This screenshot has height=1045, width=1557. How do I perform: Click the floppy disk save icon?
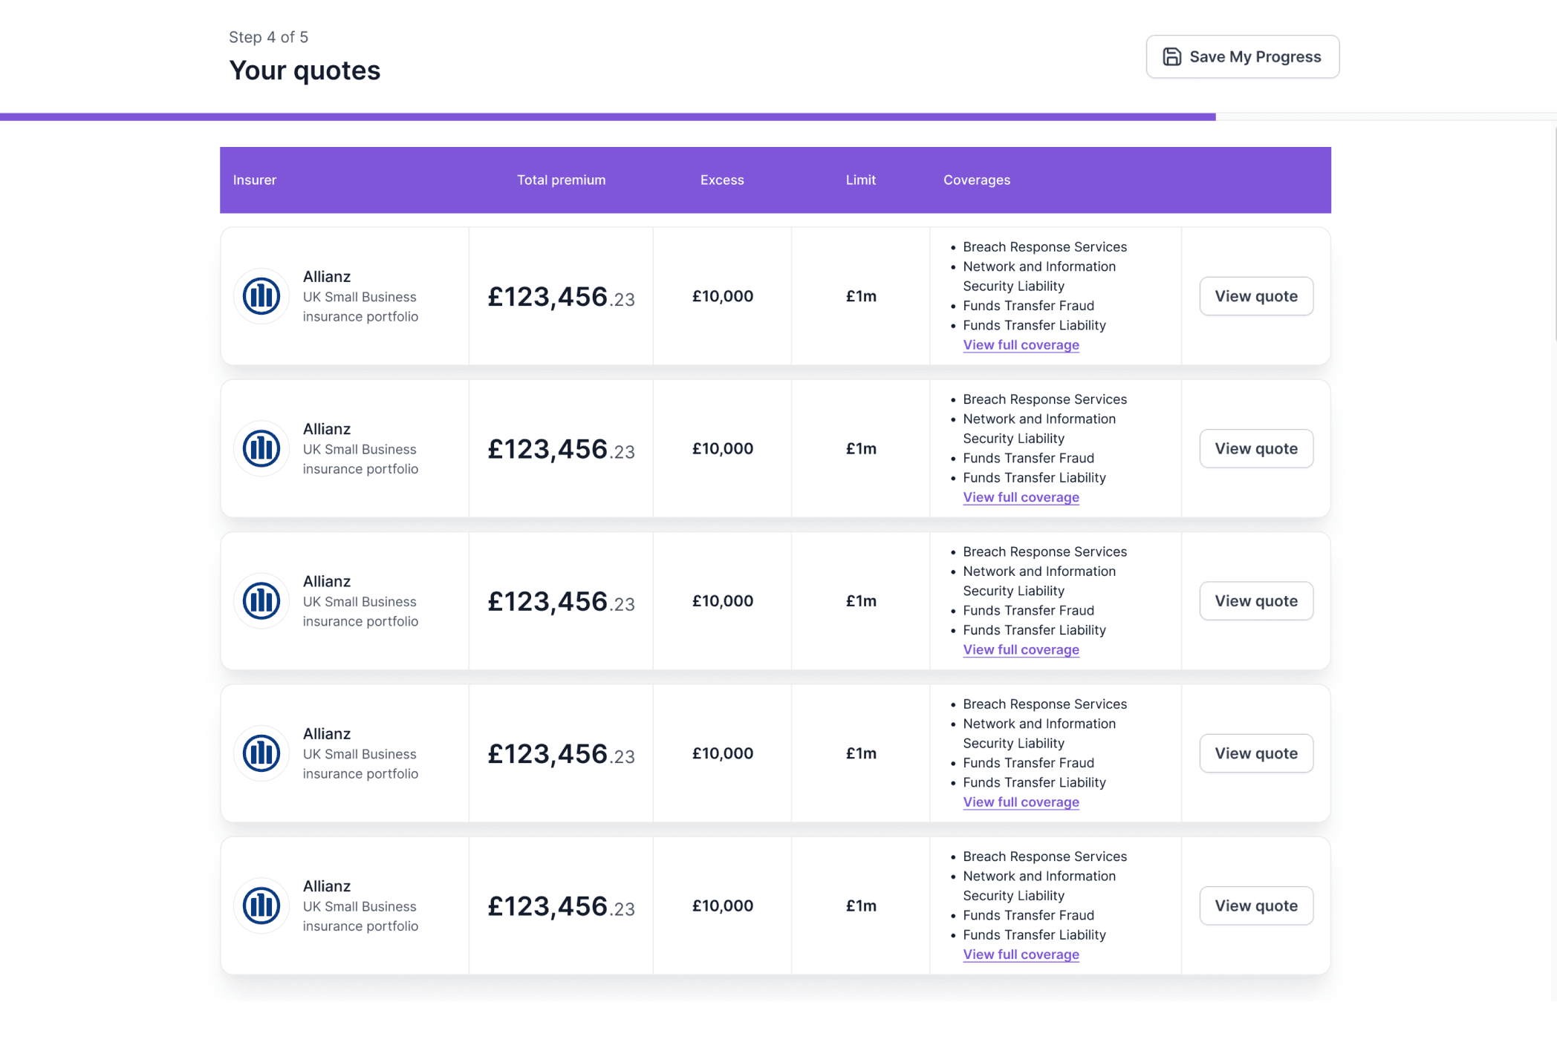click(1171, 57)
